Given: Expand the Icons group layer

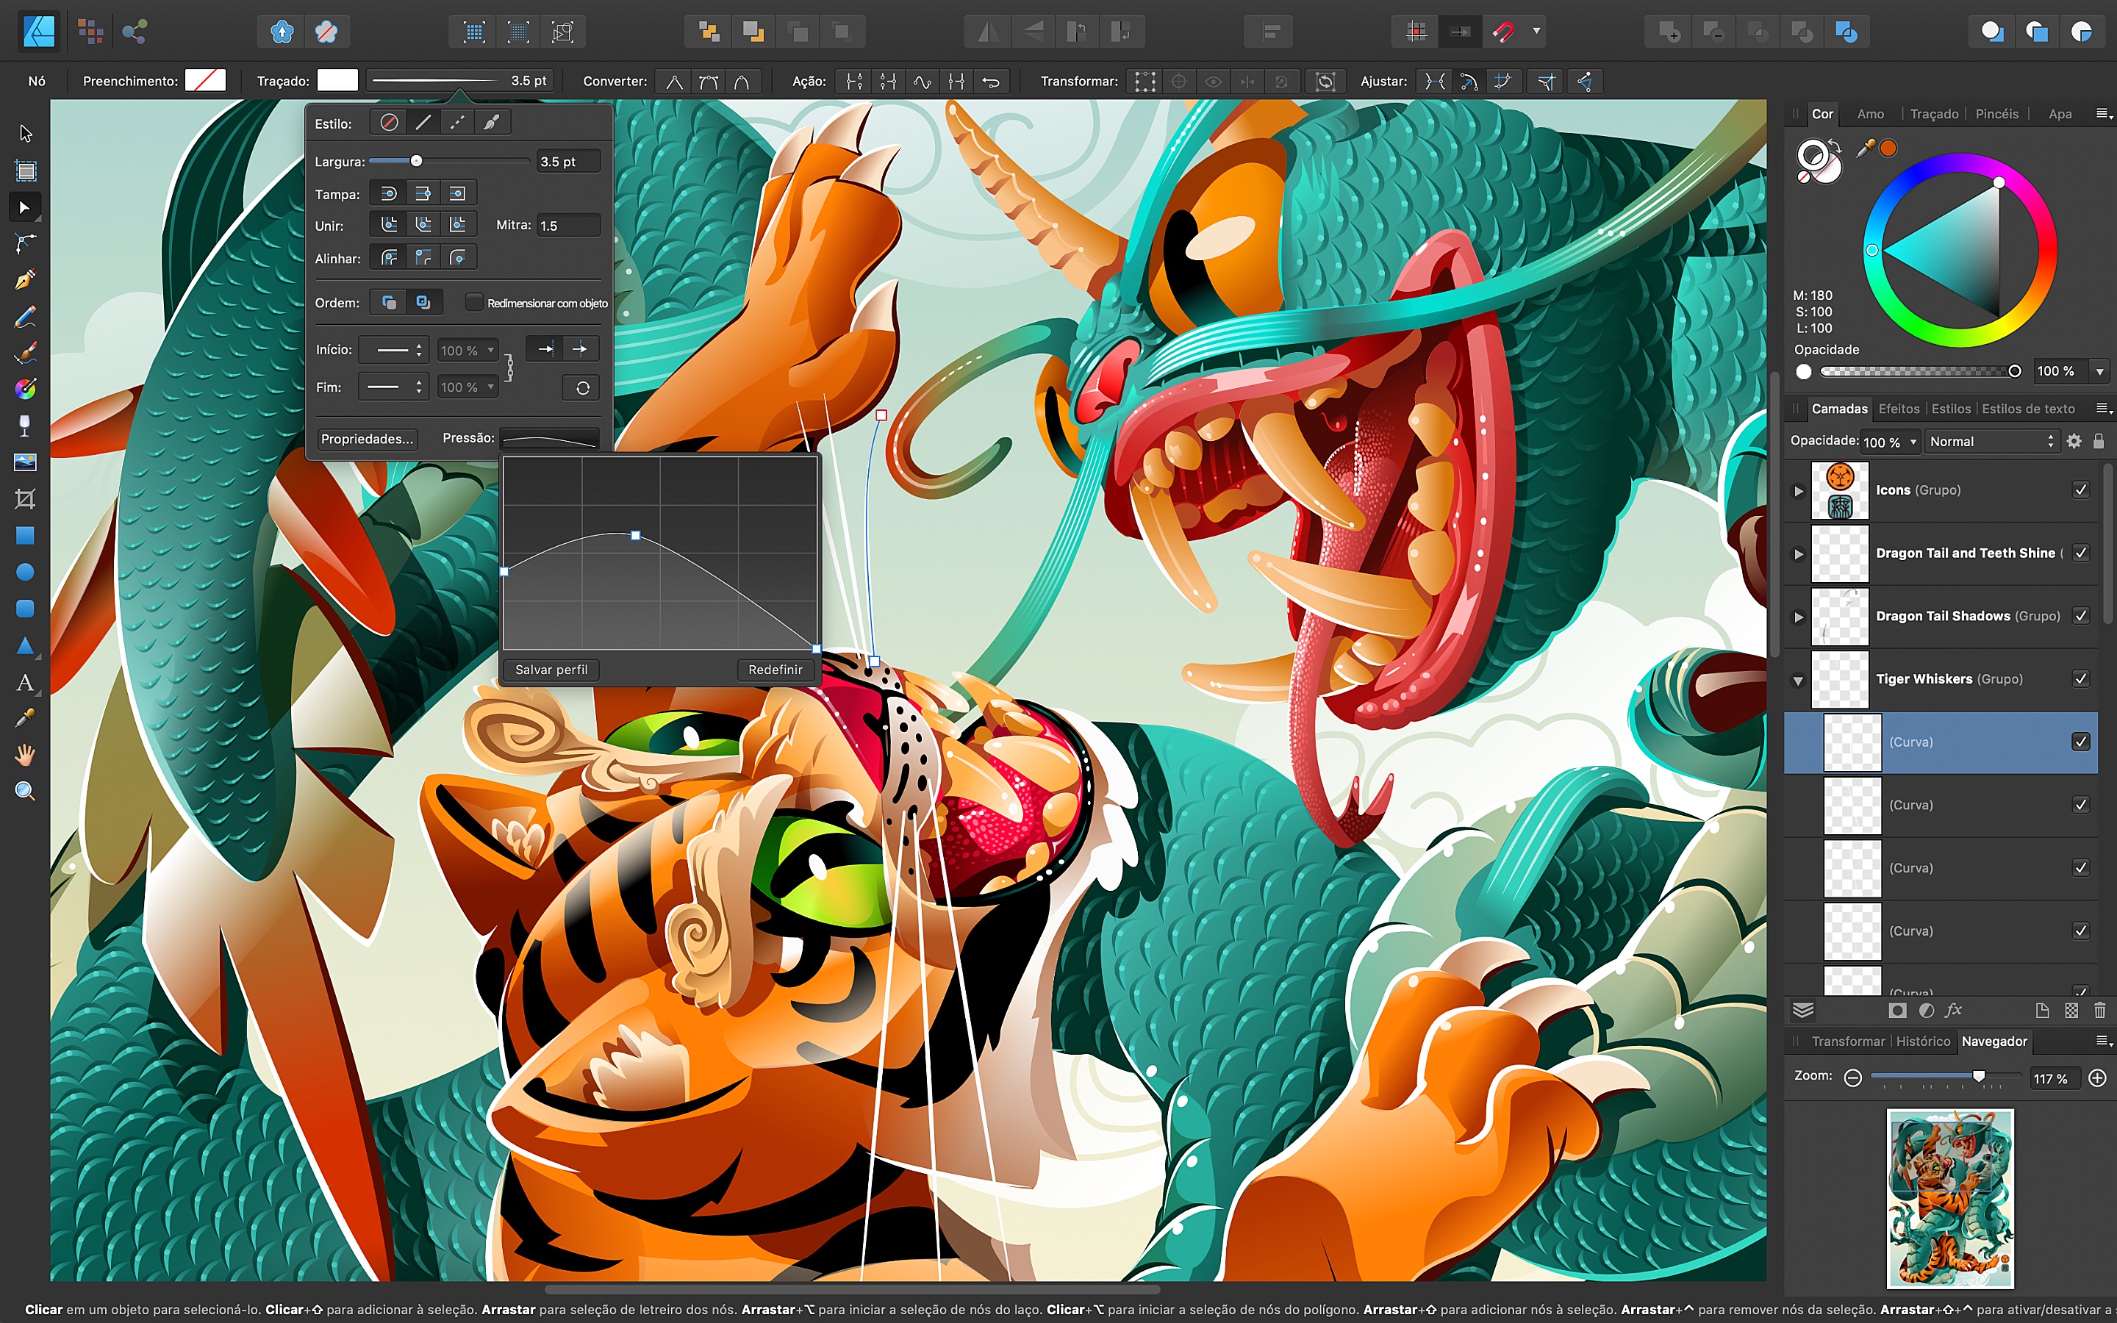Looking at the screenshot, I should tap(1799, 491).
